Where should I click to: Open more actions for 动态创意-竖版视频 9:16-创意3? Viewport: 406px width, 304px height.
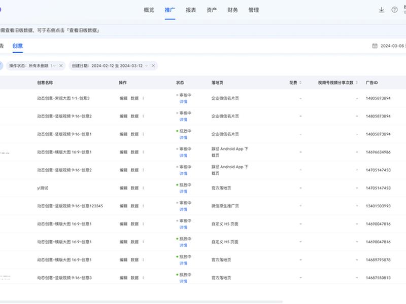click(x=143, y=278)
